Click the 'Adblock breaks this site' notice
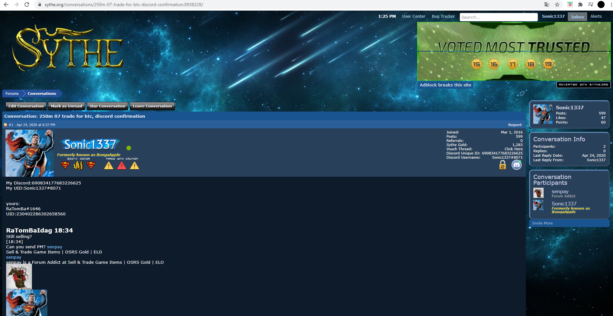 [x=445, y=85]
